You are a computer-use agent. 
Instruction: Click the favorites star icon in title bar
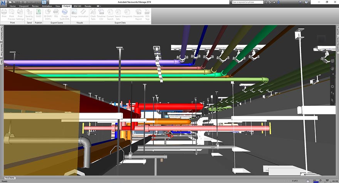click(x=274, y=2)
